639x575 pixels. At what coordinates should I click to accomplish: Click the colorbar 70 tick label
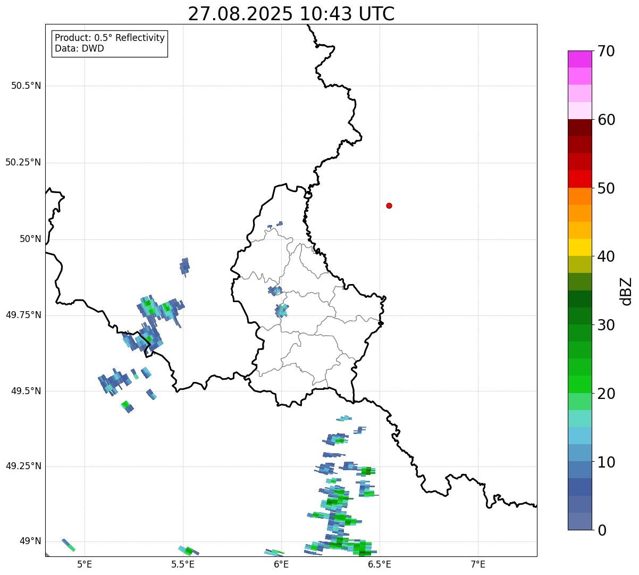tap(606, 51)
